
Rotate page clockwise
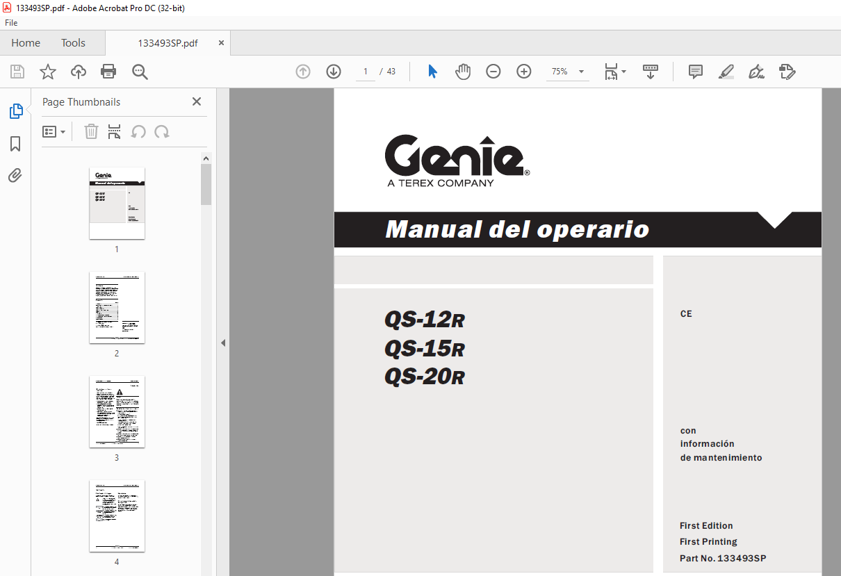coord(162,131)
